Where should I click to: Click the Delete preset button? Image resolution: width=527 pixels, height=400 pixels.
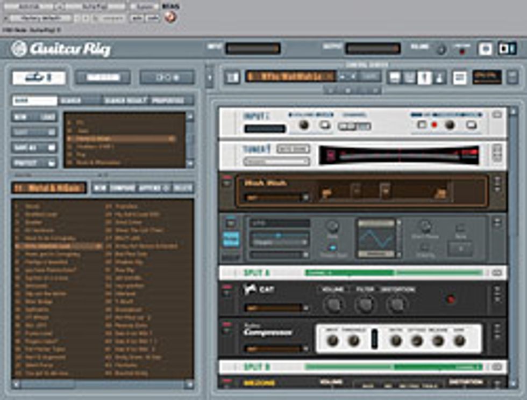pyautogui.click(x=183, y=188)
